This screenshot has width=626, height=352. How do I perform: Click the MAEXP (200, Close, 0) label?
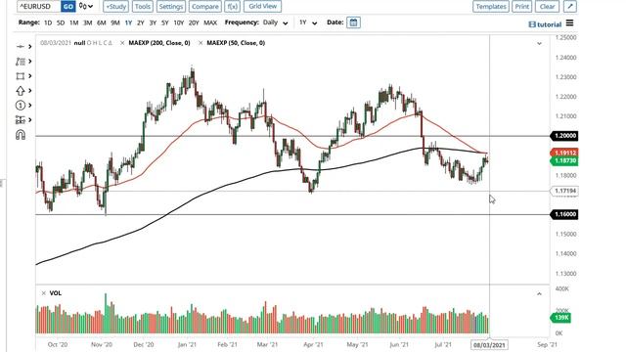(x=159, y=43)
